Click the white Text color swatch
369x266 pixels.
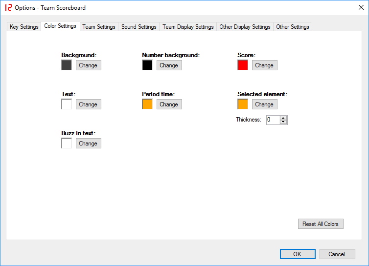click(67, 104)
